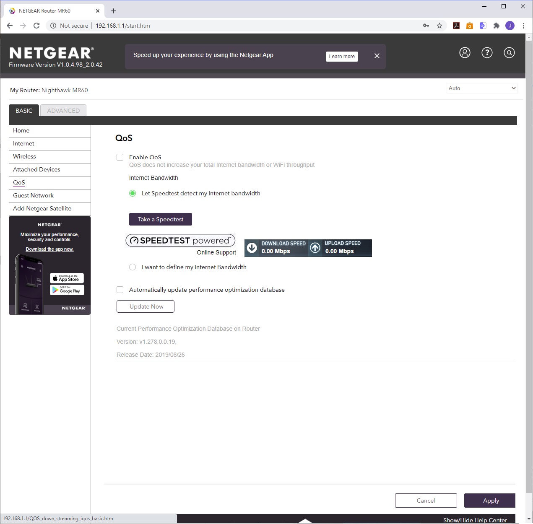Screen dimensions: 533x524
Task: Open the saved password key icon
Action: [426, 26]
